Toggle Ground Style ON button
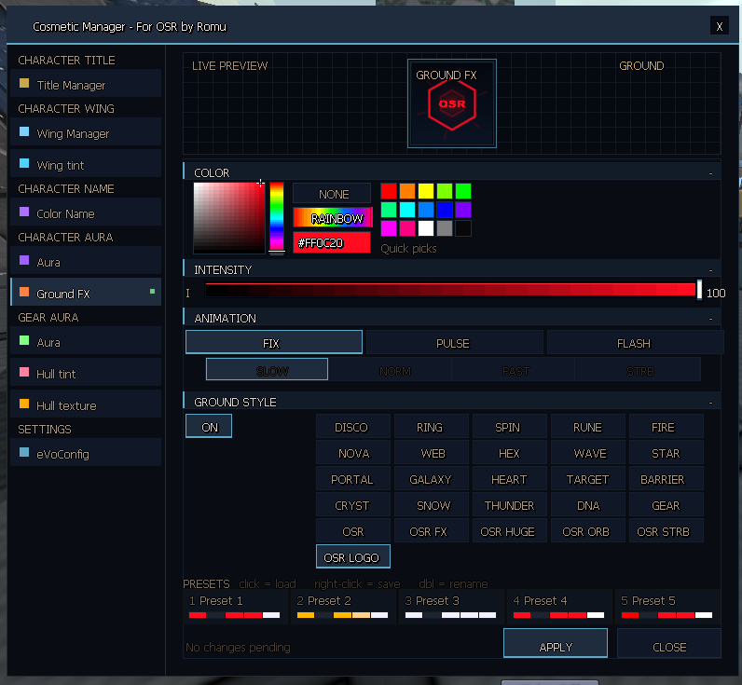The height and width of the screenshot is (685, 742). coord(209,426)
